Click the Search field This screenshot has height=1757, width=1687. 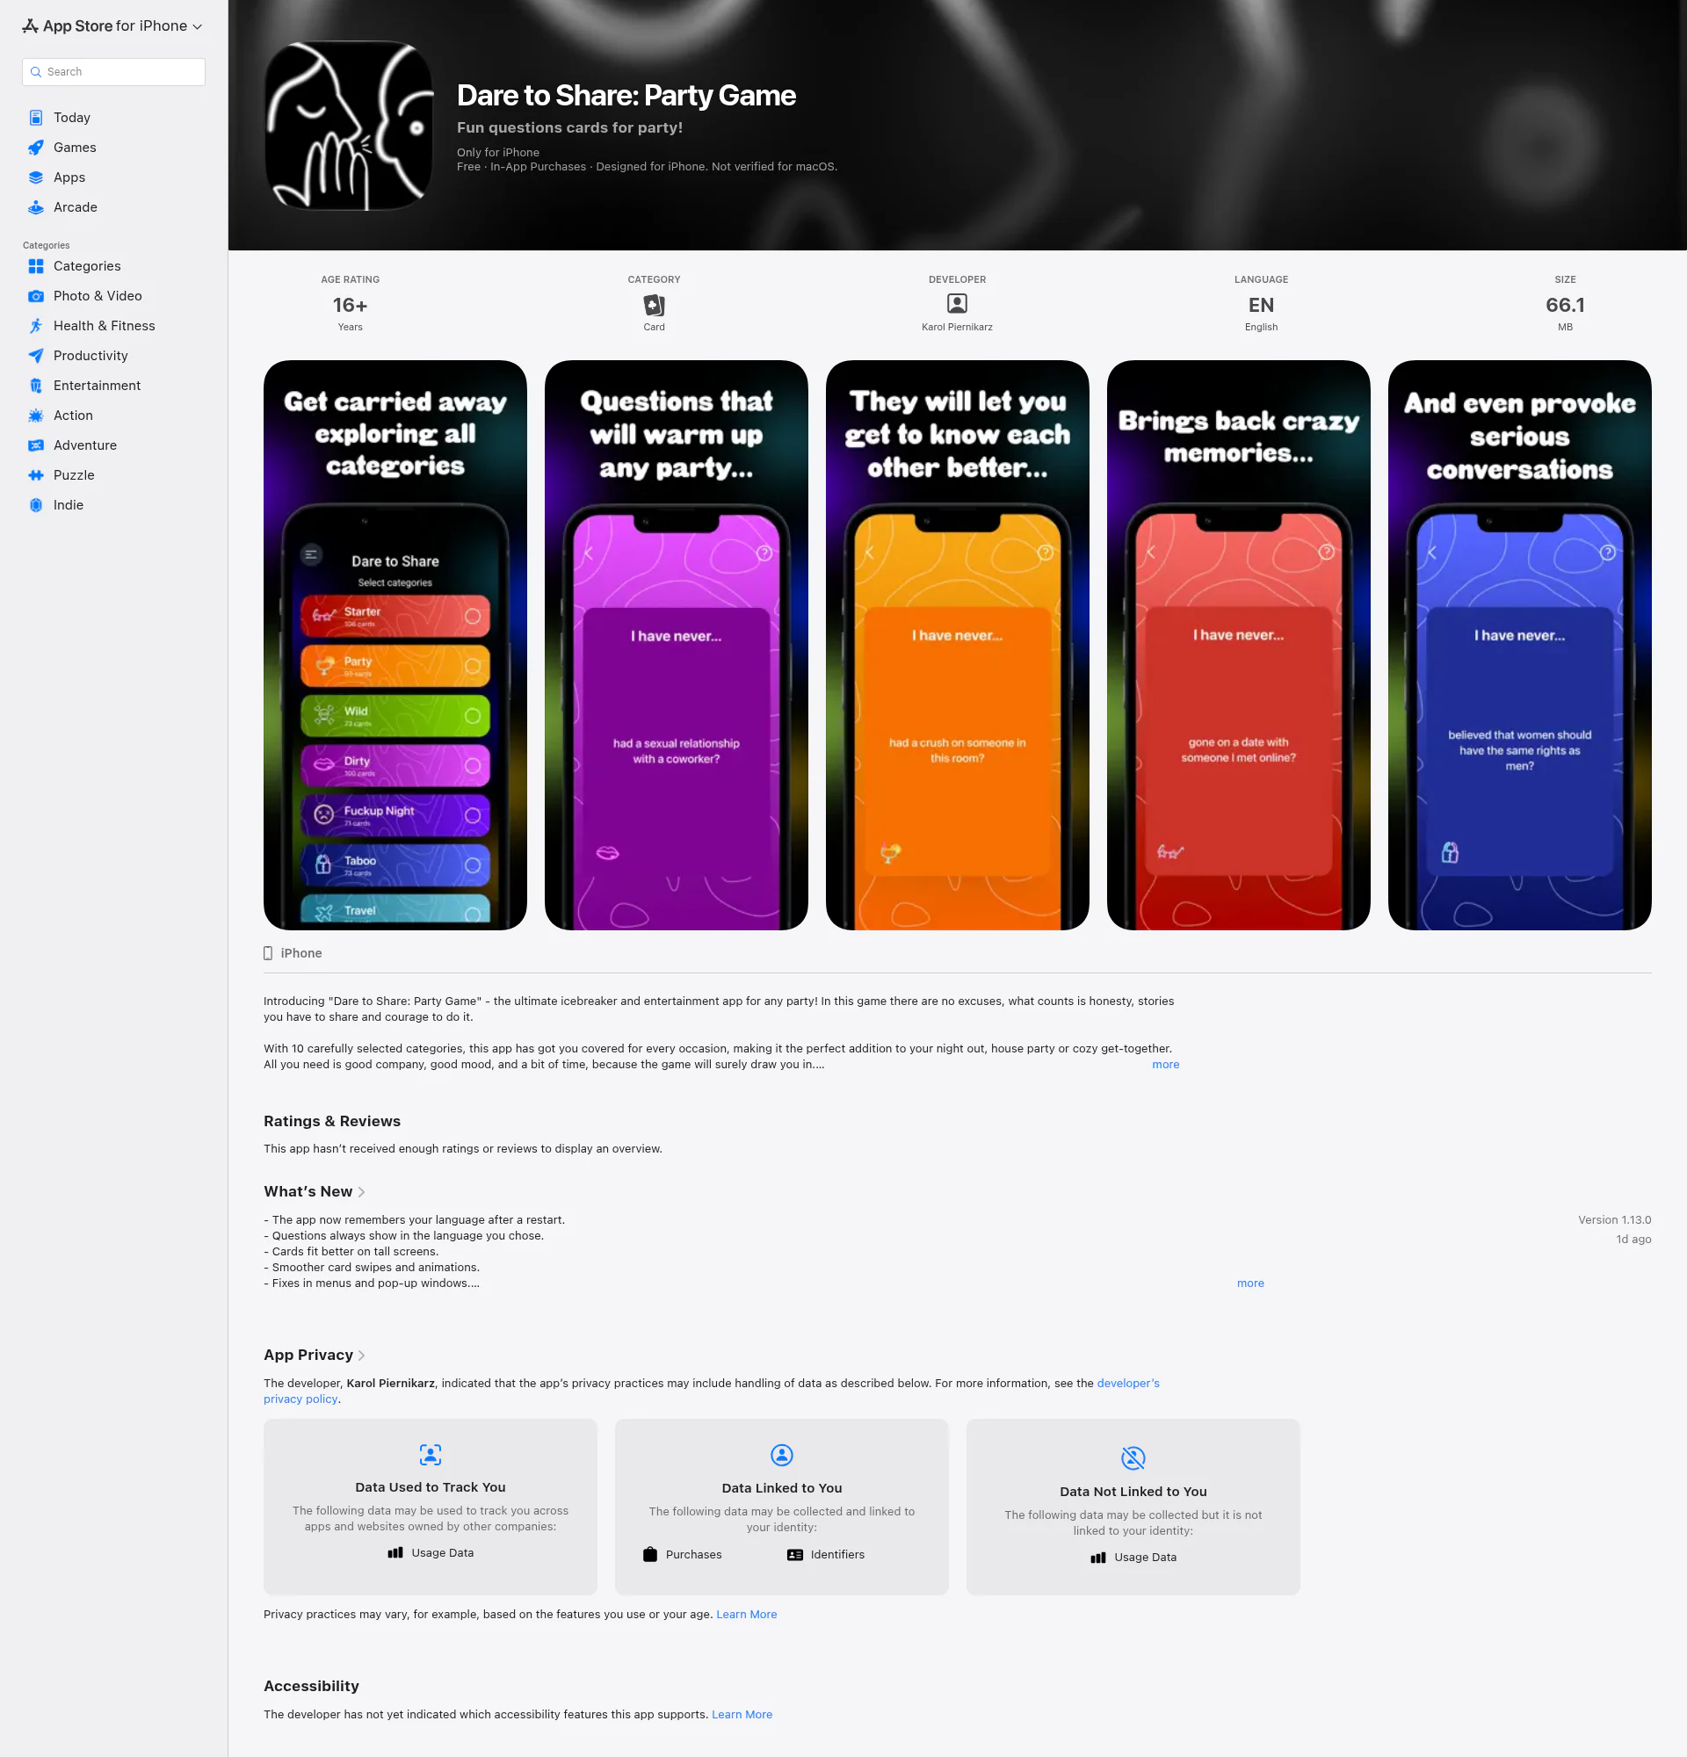pos(114,72)
